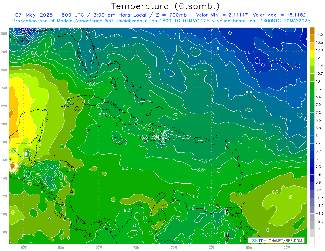Click the "13.5" colorbar label

(319, 43)
